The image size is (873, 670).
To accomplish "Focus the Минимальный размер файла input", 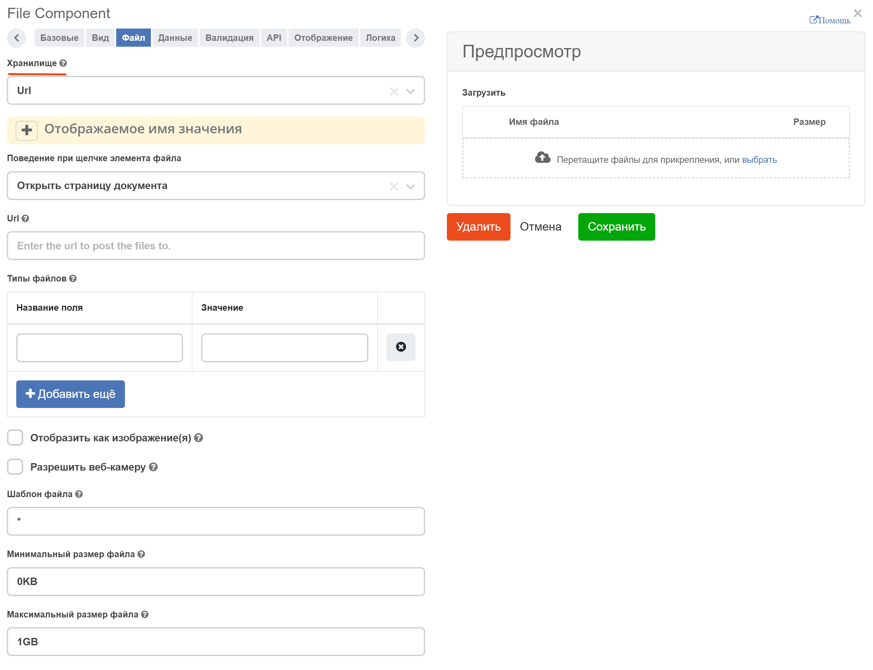I will point(216,581).
